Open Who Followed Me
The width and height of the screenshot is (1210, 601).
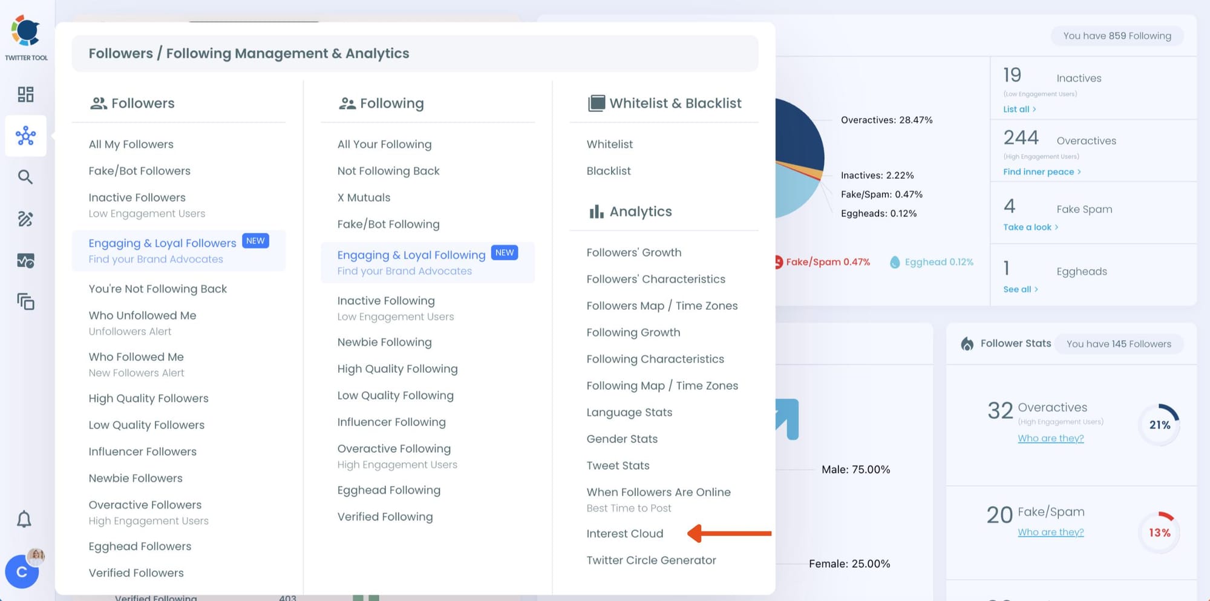[136, 357]
